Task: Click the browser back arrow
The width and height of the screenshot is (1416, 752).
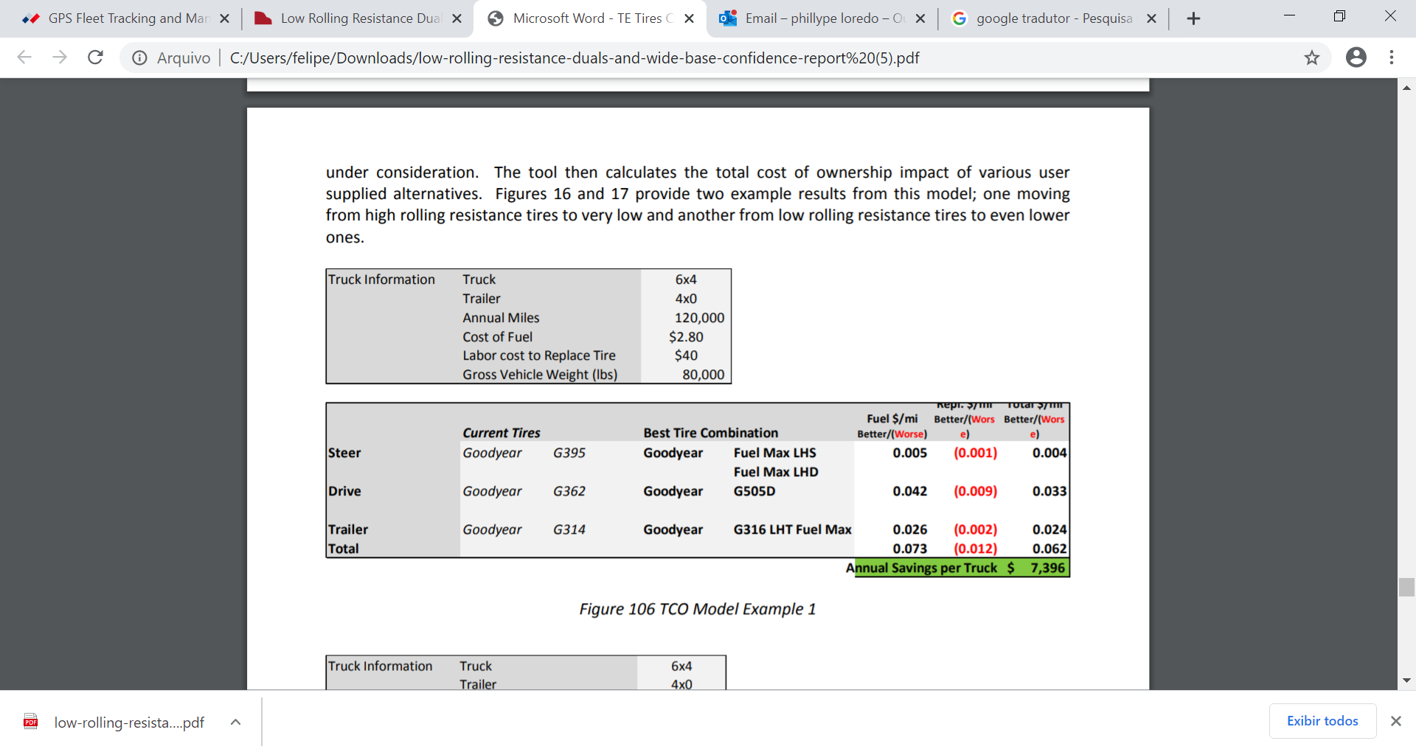Action: click(x=24, y=58)
